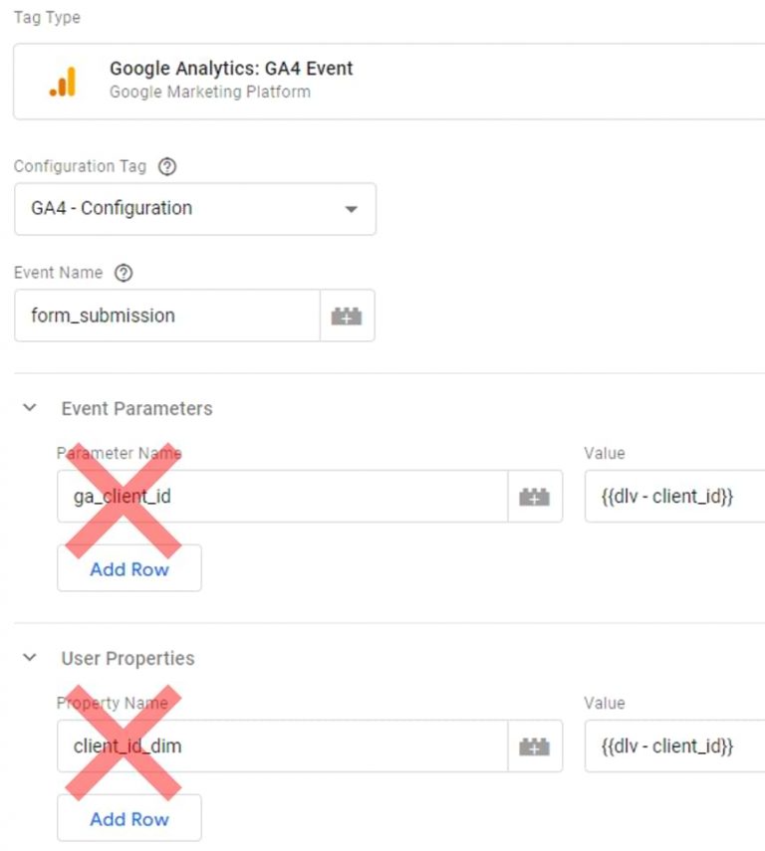This screenshot has height=851, width=765.
Task: Open variable picker for ga_client_id parameter
Action: (x=533, y=496)
